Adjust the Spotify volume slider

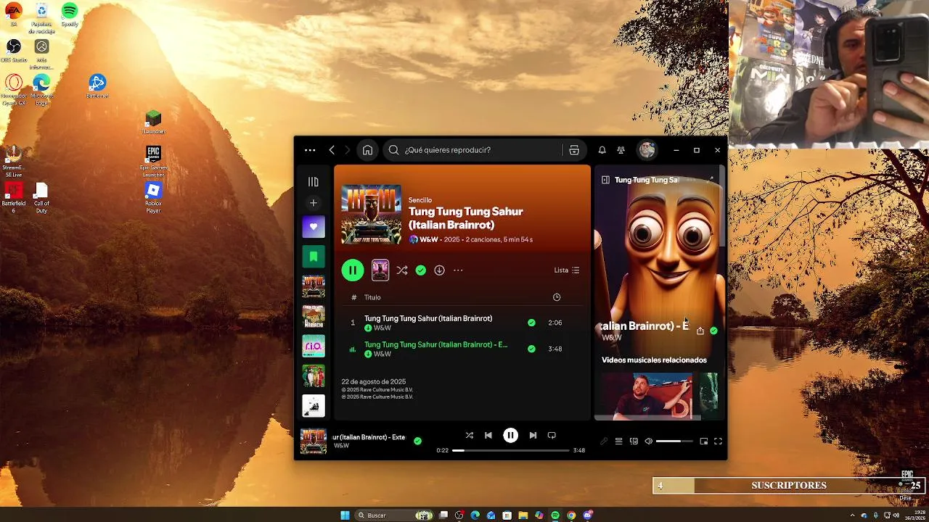pos(674,442)
